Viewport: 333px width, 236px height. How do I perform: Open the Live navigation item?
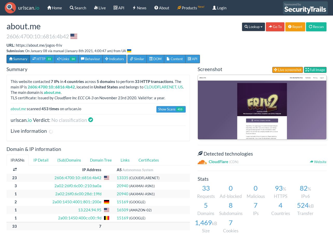pyautogui.click(x=100, y=8)
